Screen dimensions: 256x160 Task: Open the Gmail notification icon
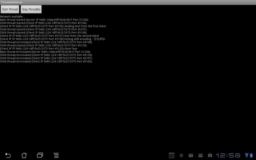(200, 155)
